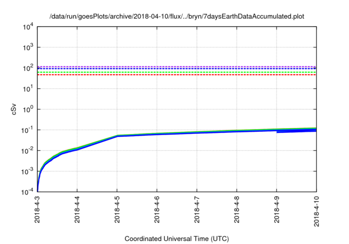Click the 2018-4-10 x-axis date label
This screenshot has height=244, width=349.
pos(316,211)
